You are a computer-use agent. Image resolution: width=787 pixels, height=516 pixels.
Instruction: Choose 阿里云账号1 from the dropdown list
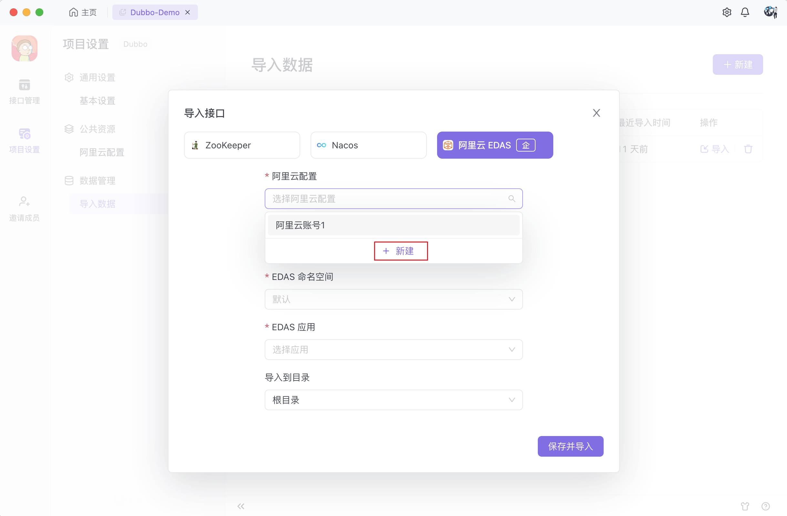click(x=393, y=225)
